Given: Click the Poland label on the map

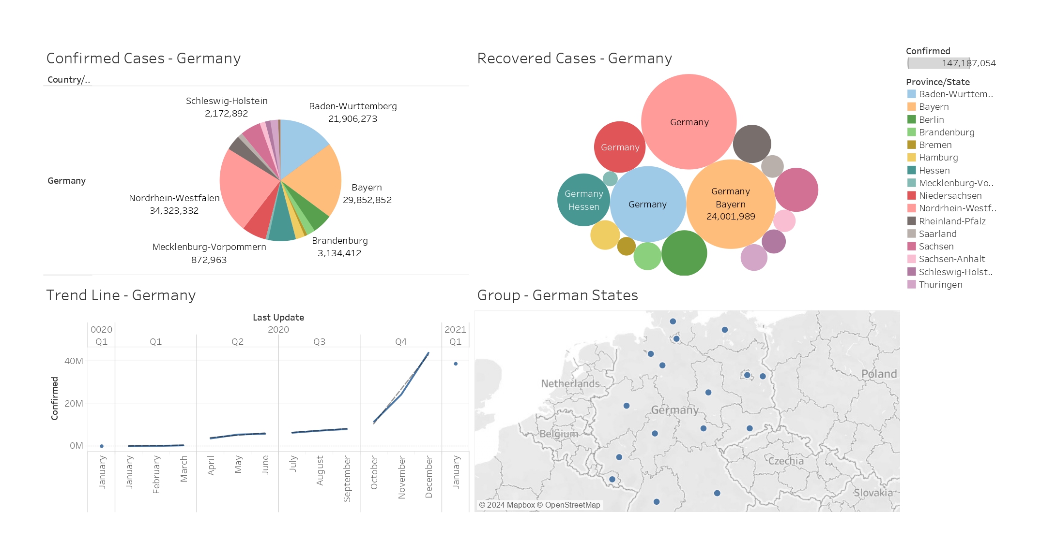Looking at the screenshot, I should coord(879,374).
